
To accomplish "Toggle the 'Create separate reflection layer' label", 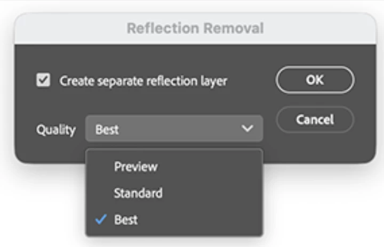I will point(143,81).
